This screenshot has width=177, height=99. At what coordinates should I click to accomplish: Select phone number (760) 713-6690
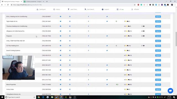point(46,84)
